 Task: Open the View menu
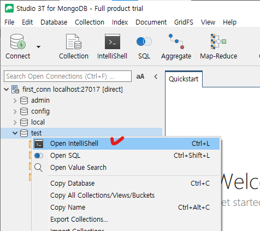coord(208,22)
